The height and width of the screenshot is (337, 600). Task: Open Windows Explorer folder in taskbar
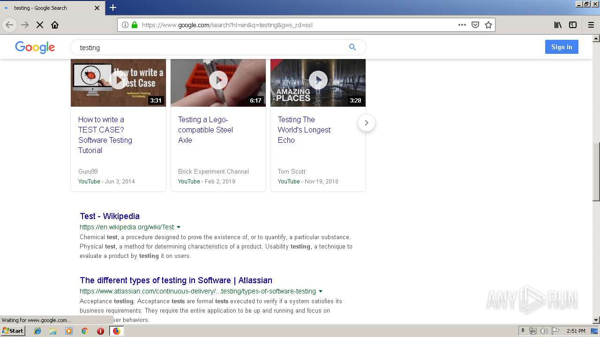53,331
